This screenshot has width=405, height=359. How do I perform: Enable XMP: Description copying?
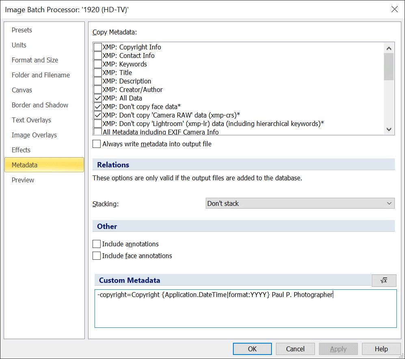[98, 81]
